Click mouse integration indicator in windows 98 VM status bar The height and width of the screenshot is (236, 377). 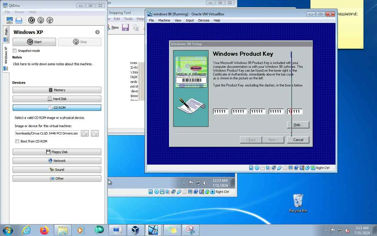[x=307, y=168]
